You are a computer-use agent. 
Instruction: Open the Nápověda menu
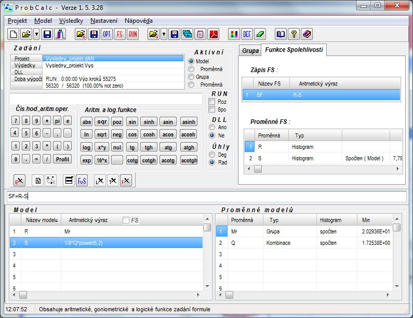(x=139, y=21)
